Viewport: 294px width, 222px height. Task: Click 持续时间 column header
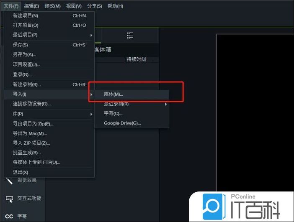(x=136, y=59)
